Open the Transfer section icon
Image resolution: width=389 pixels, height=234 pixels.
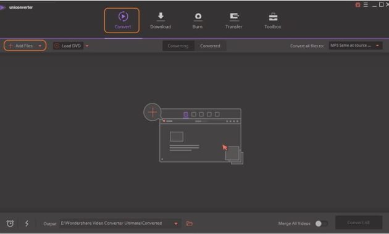pyautogui.click(x=233, y=17)
